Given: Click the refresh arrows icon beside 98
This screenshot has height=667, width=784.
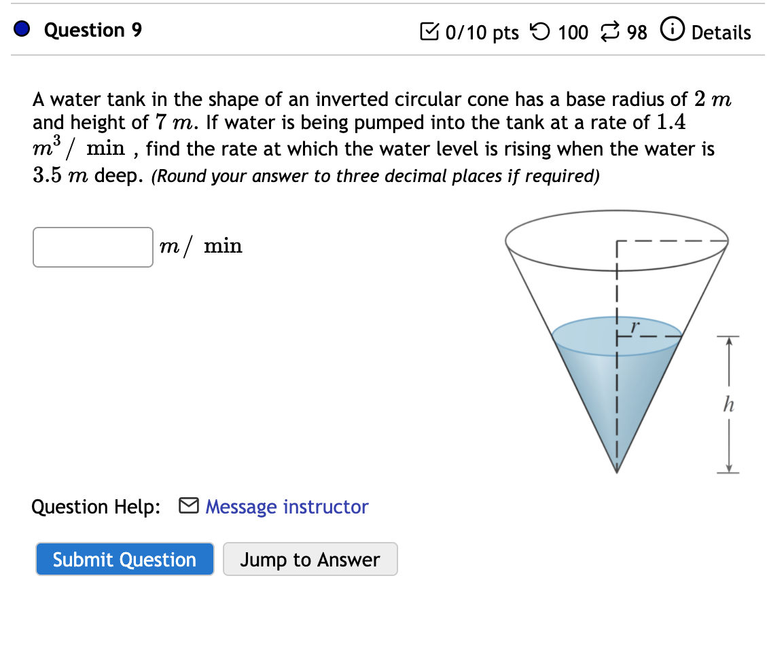Looking at the screenshot, I should (x=610, y=31).
